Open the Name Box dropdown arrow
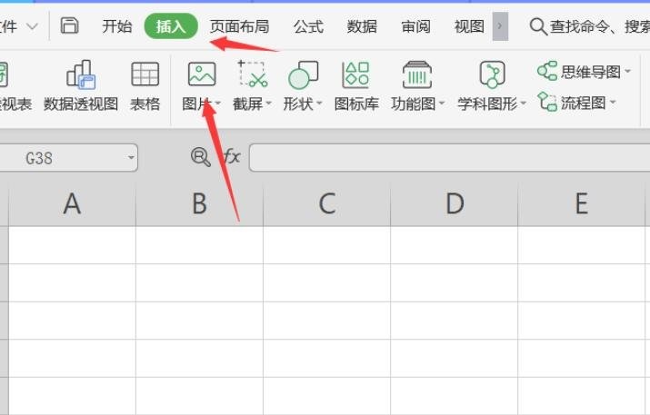Screen dimensions: 650x415 (x=132, y=158)
